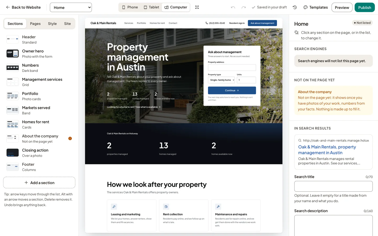Viewport: 378px width, 236px height.
Task: Click the "Not listed" status badge
Action: [x=362, y=23]
